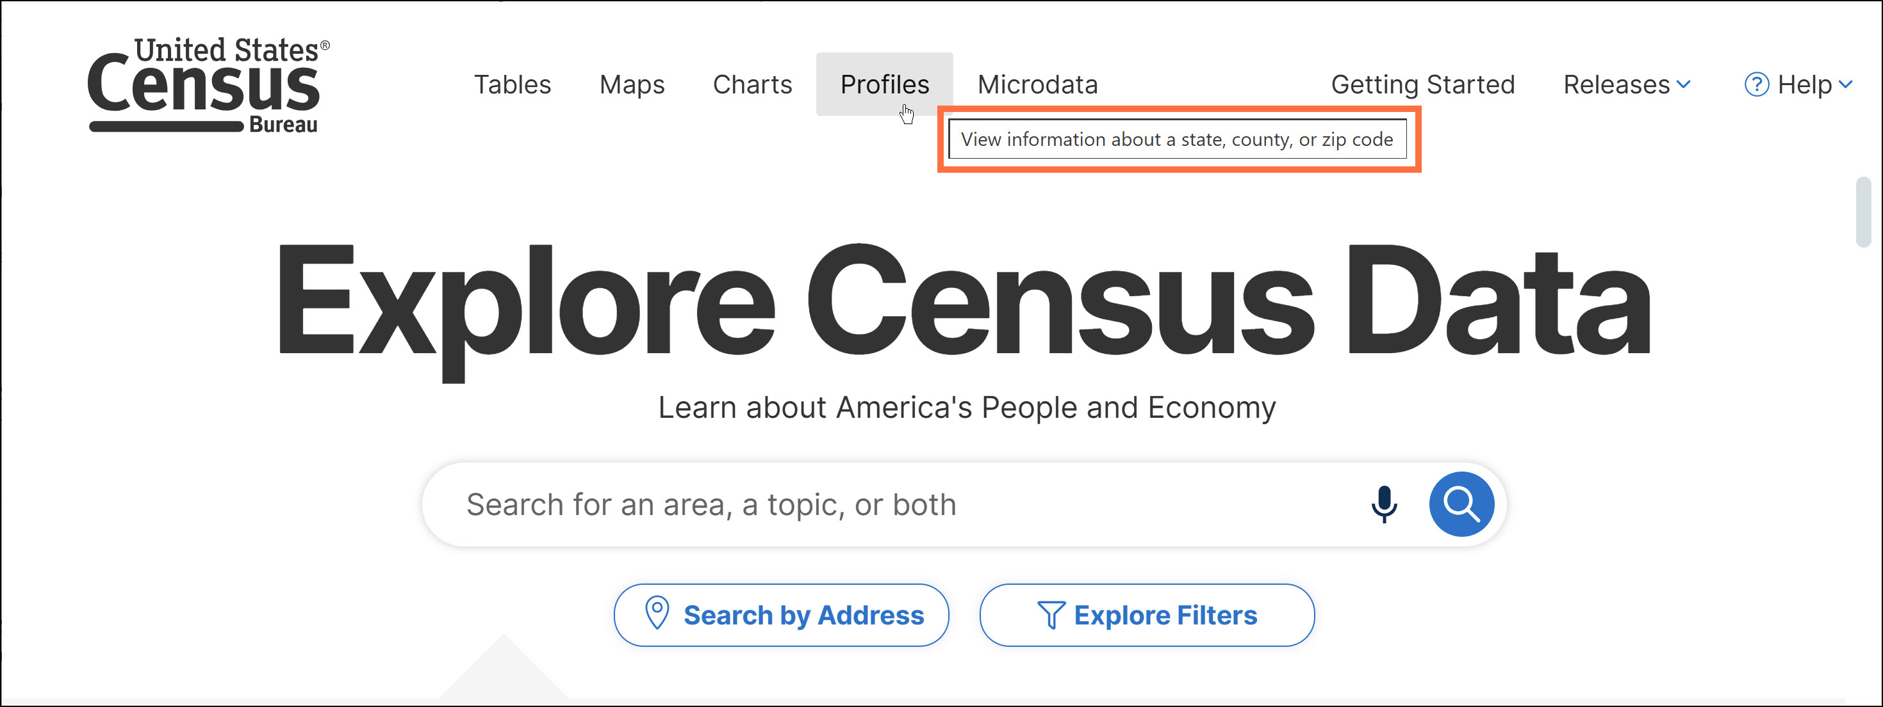The height and width of the screenshot is (707, 1883).
Task: Open the Getting Started link
Action: [x=1422, y=84]
